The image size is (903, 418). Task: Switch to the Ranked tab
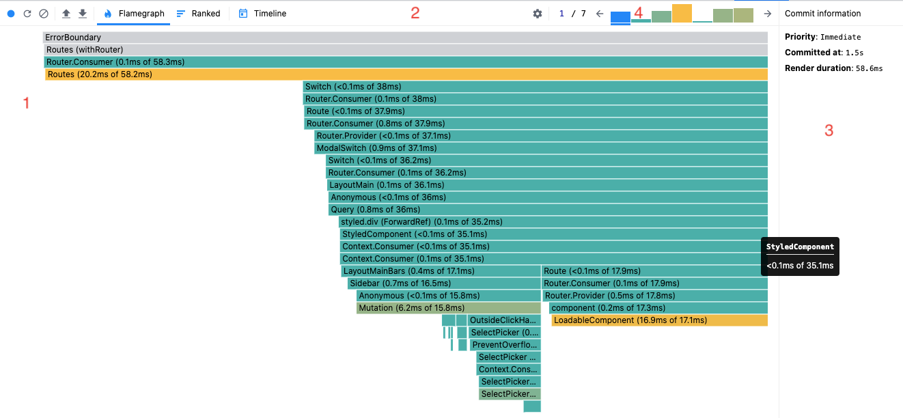tap(198, 13)
